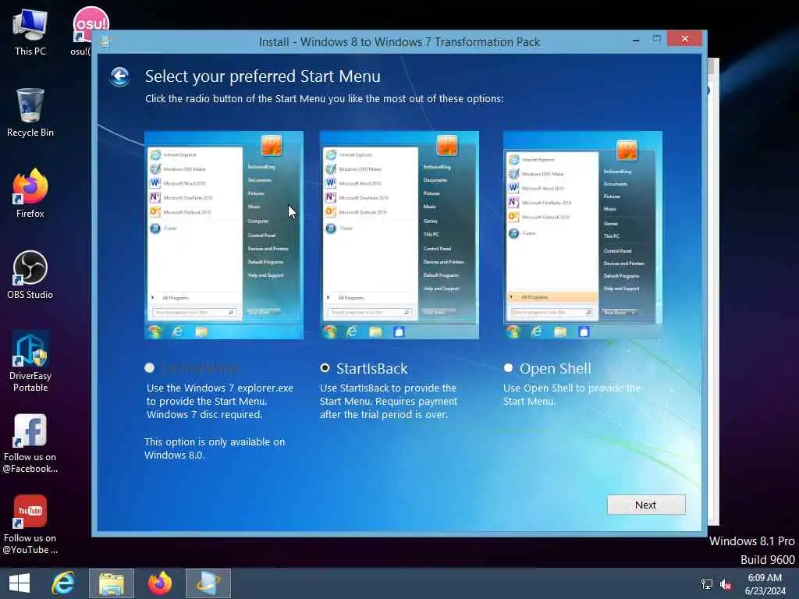Screen dimensions: 799x599
Task: Click the StartIsBack Start Menu preview thumbnail
Action: 399,236
